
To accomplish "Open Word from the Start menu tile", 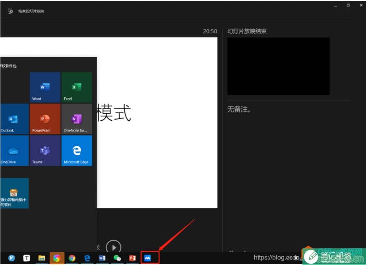I will tap(45, 87).
